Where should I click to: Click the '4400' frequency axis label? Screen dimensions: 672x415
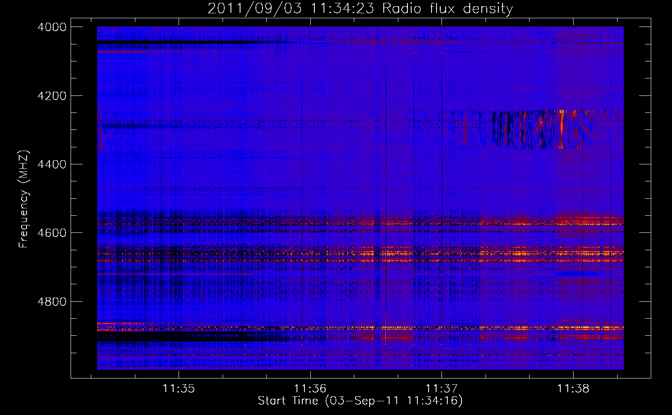tap(52, 164)
